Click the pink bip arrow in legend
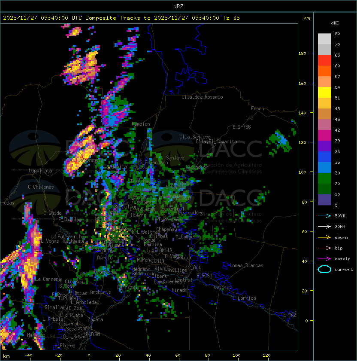The width and height of the screenshot is (357, 361). 324,248
